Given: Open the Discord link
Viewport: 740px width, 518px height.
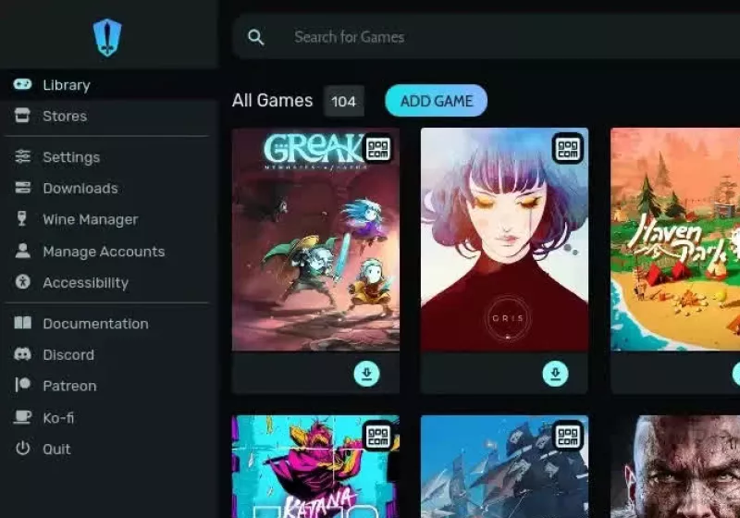Looking at the screenshot, I should 68,355.
